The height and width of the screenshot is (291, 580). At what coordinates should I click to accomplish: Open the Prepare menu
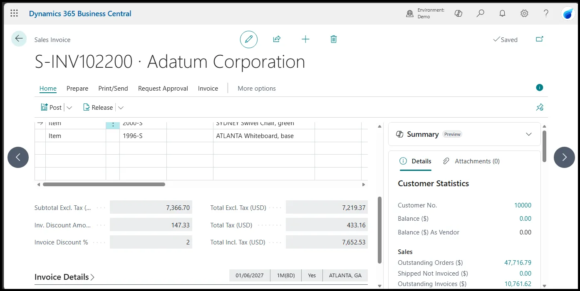77,88
